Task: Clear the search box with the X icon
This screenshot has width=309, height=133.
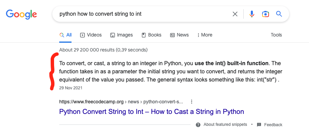Action: click(235, 14)
